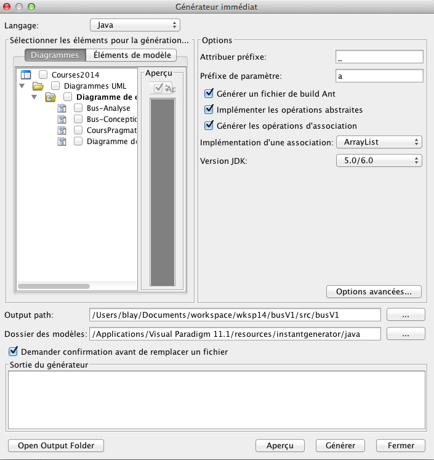
Task: Click the Courses2014 project icon
Action: [x=26, y=75]
